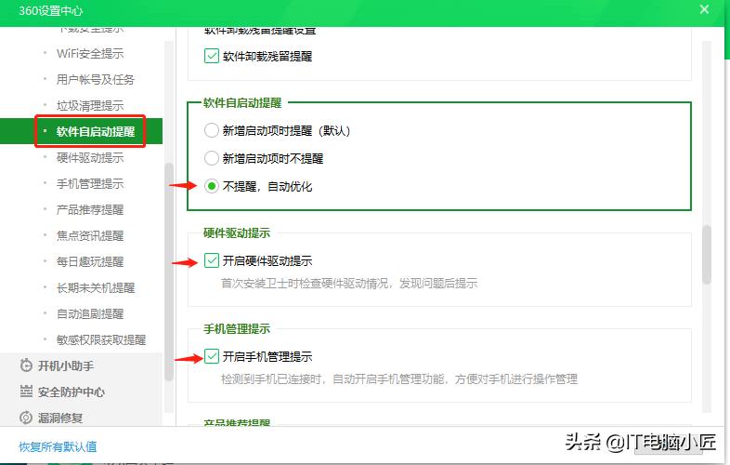Go to 硬件驱动提示 in sidebar

(x=90, y=158)
